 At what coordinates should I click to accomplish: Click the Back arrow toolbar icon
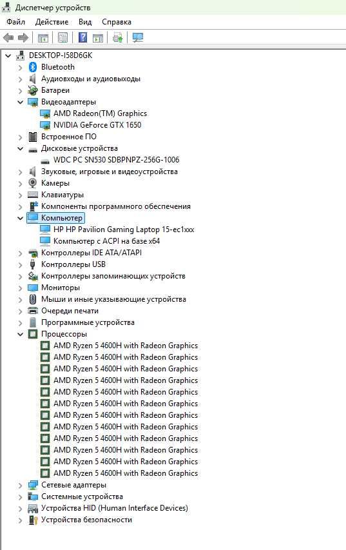[8, 37]
